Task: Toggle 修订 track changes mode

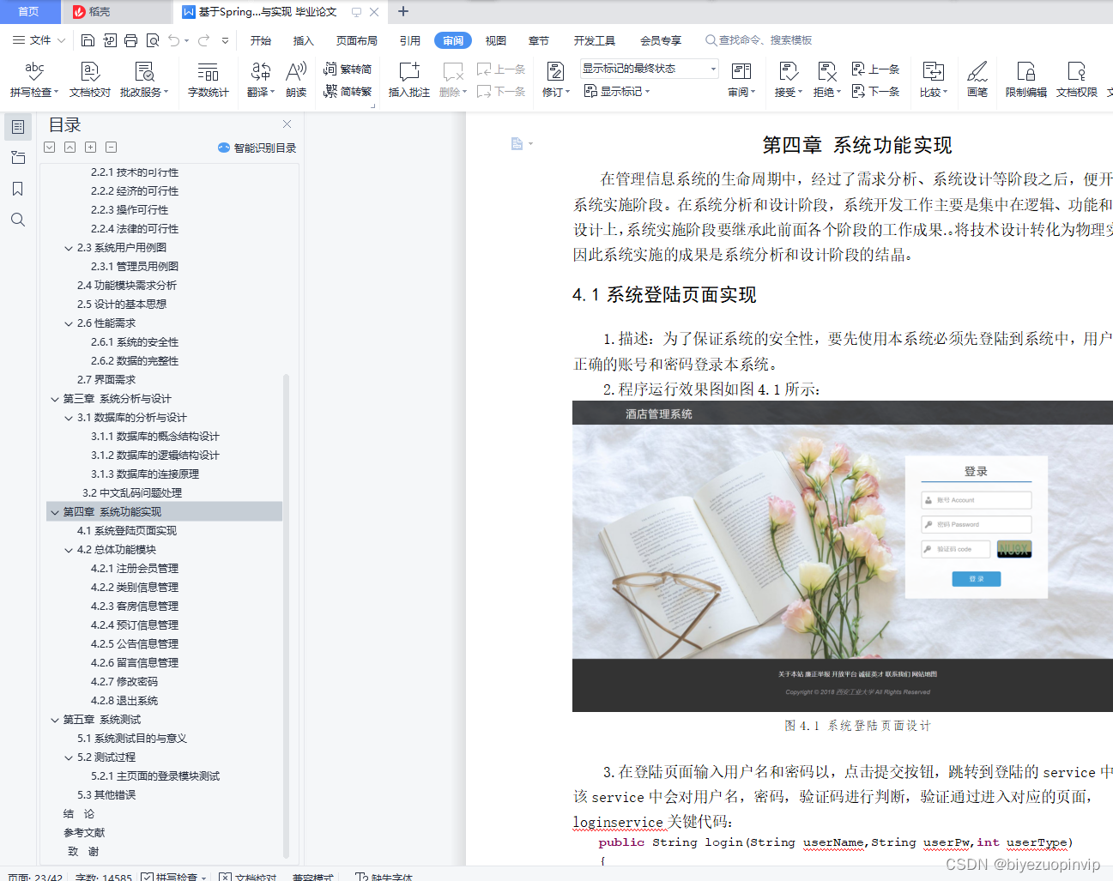Action: click(x=553, y=79)
